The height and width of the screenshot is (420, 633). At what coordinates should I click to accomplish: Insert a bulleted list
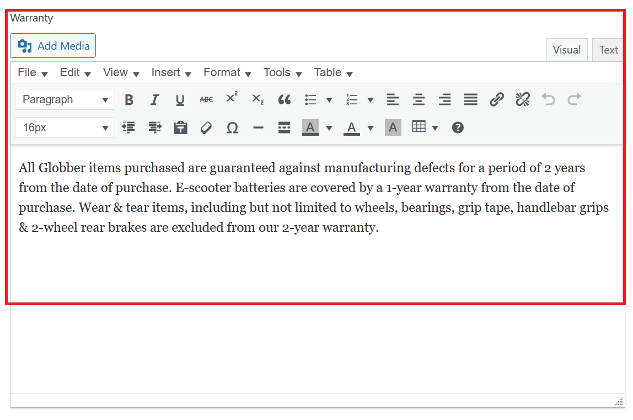[x=310, y=99]
